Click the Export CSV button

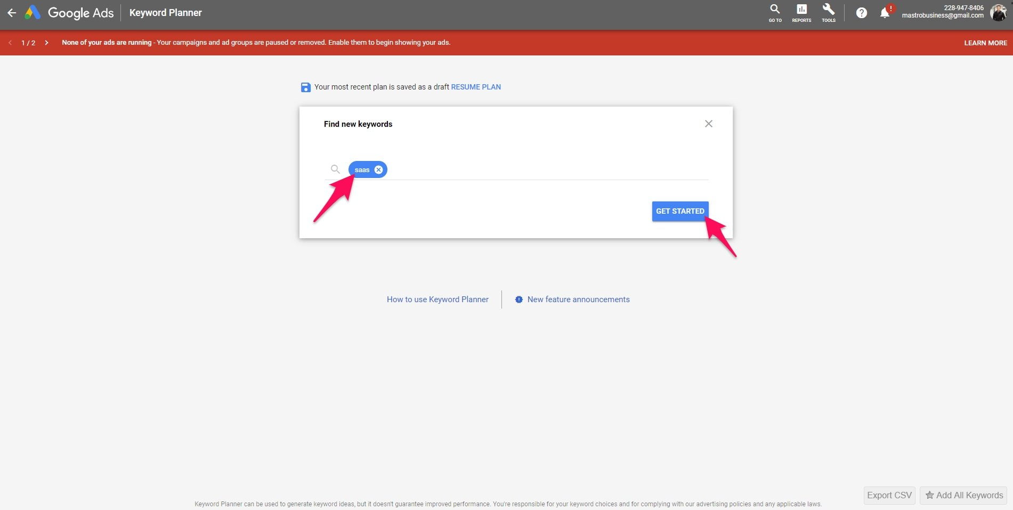coord(889,495)
